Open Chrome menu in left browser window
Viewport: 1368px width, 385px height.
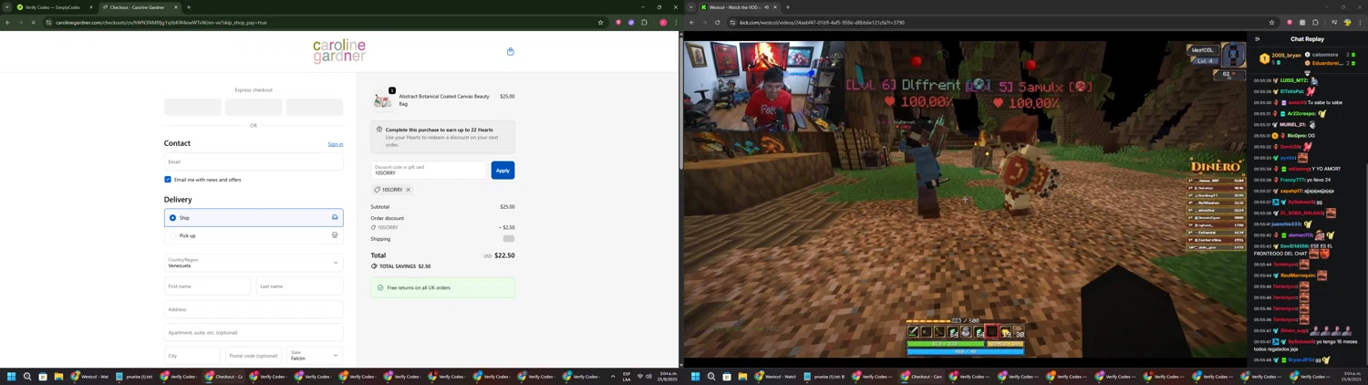coord(676,22)
